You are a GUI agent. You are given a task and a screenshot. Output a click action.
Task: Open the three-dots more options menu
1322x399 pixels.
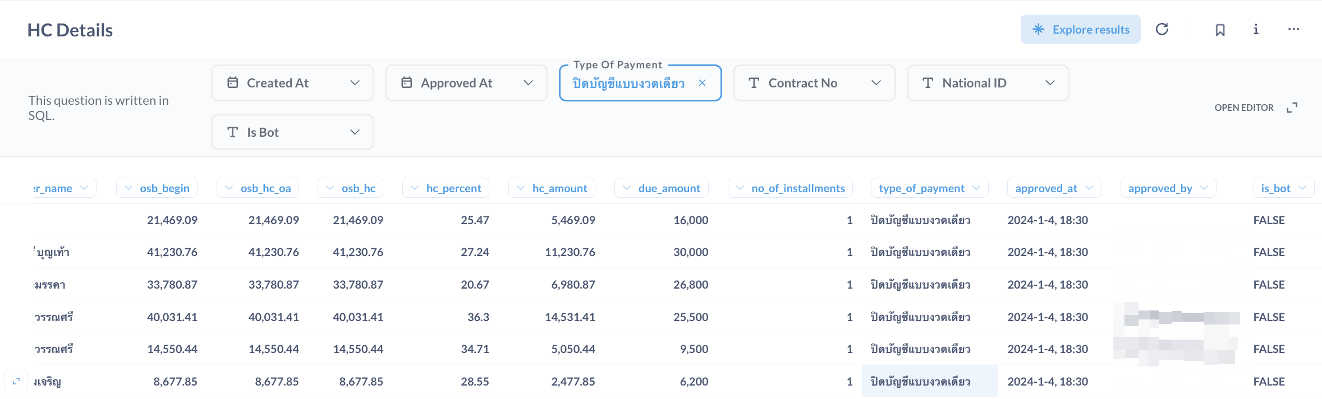(x=1293, y=29)
